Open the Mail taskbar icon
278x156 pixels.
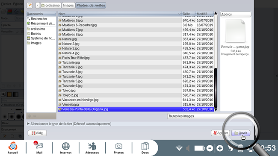(39, 148)
